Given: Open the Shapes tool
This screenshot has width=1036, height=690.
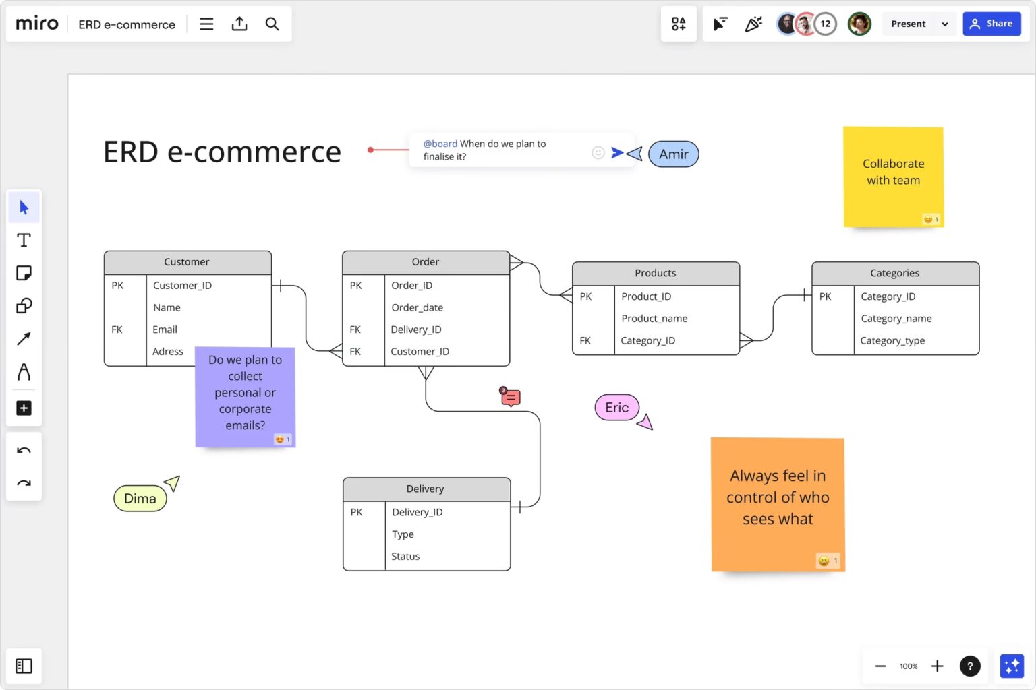Looking at the screenshot, I should tap(24, 306).
